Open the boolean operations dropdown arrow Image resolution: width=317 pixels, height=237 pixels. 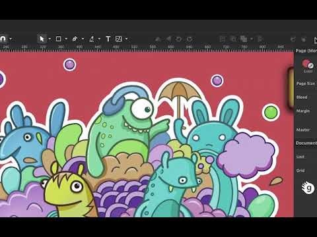tap(252, 39)
